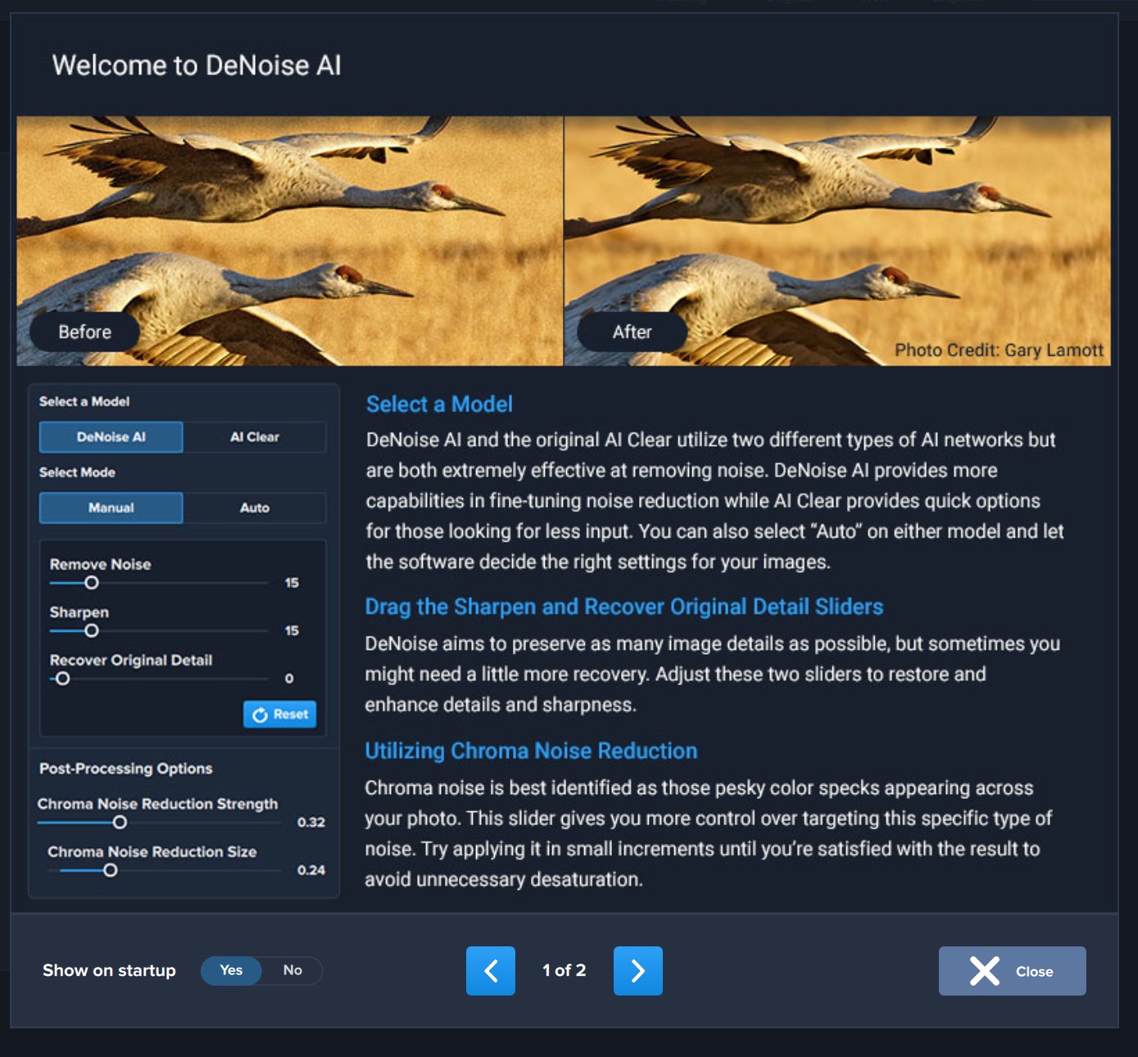Viewport: 1138px width, 1057px height.
Task: Advance to the next welcome page
Action: [x=637, y=971]
